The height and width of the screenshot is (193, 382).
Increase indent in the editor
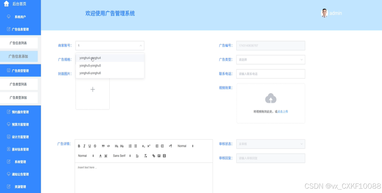coord(162,146)
